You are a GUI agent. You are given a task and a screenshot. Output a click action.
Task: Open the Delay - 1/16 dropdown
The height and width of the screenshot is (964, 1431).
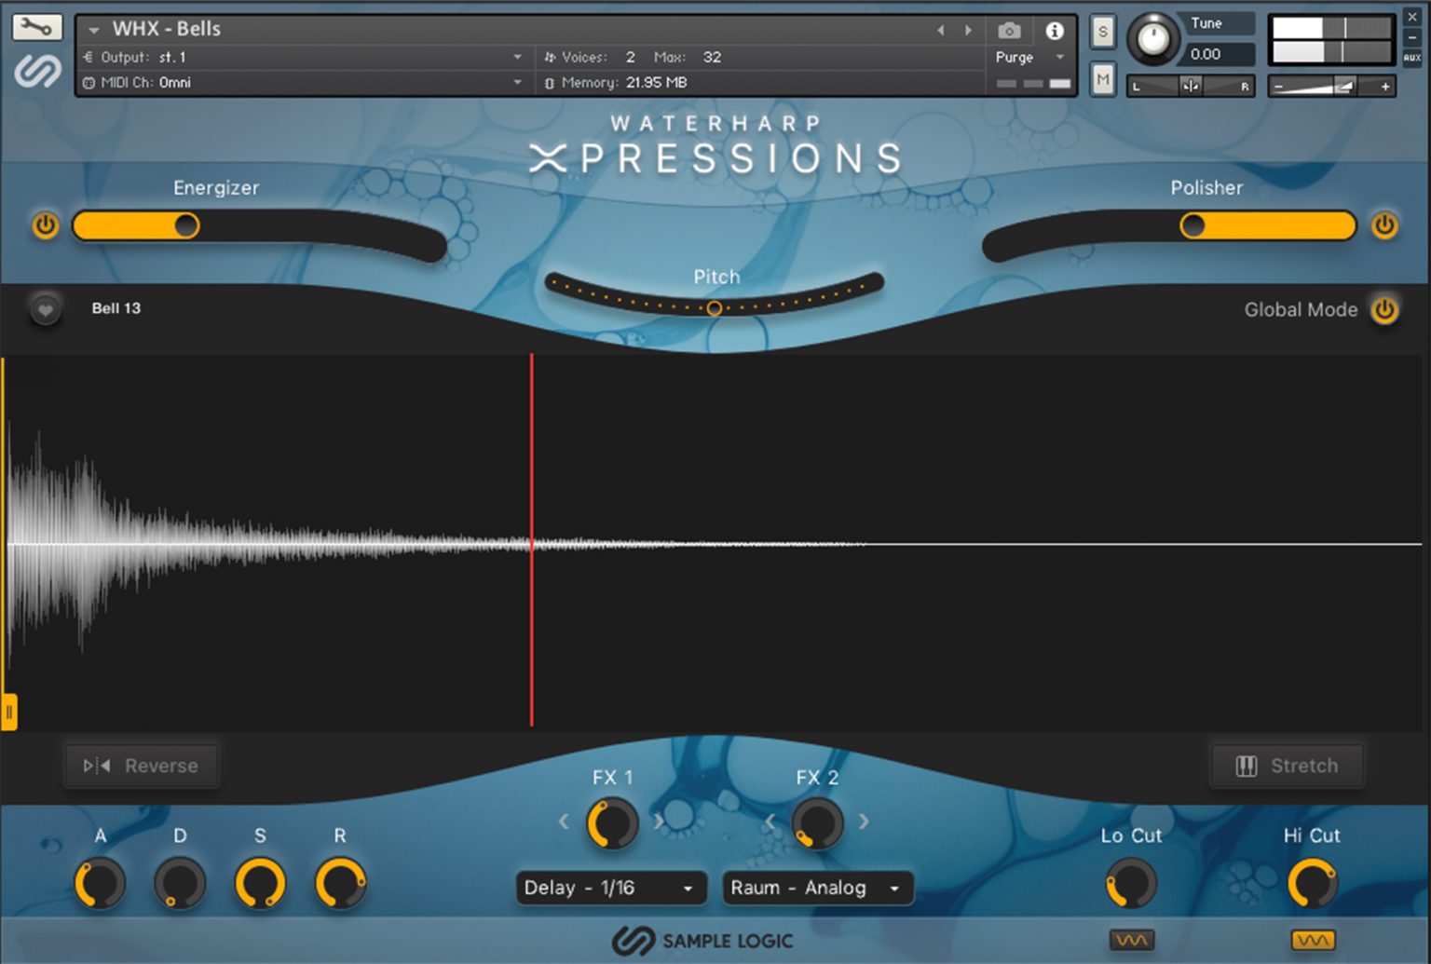coord(608,888)
